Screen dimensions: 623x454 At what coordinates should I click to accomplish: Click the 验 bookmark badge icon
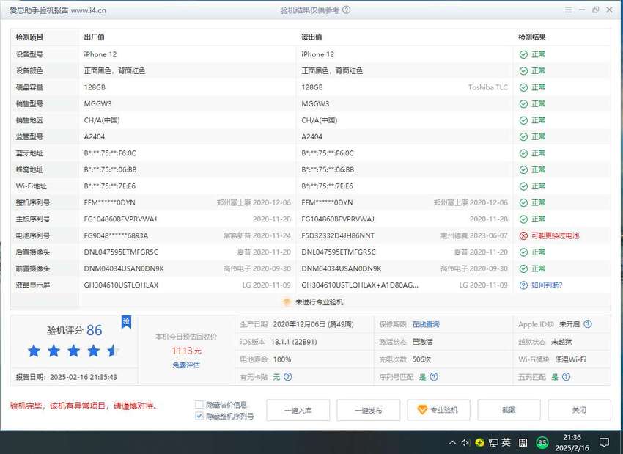(126, 322)
